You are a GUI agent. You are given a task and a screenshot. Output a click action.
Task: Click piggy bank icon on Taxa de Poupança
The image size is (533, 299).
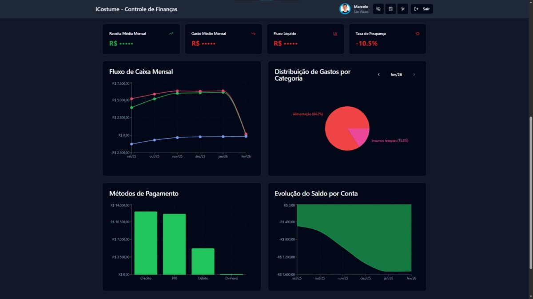coord(418,34)
